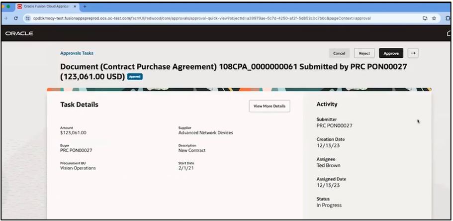The height and width of the screenshot is (221, 453).
Task: Click the Approval status badge
Action: pos(135,77)
